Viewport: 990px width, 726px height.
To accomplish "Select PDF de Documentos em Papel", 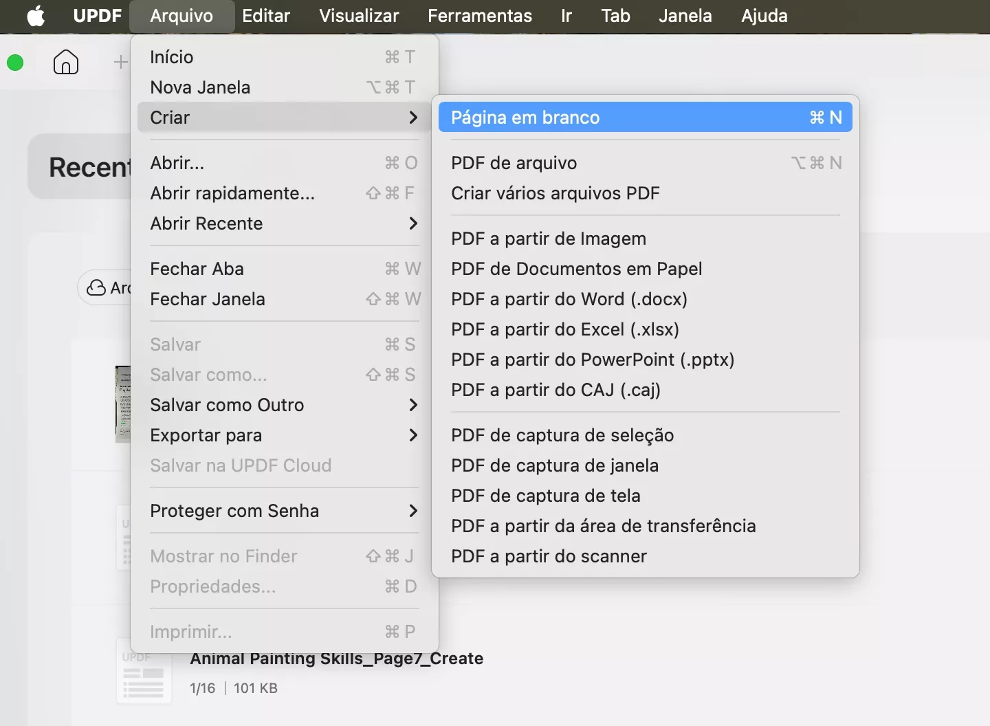I will click(x=646, y=269).
